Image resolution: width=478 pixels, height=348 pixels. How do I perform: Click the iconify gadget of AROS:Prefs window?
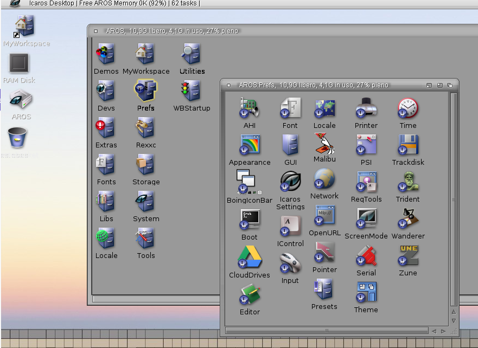click(429, 85)
